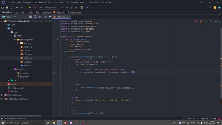Expand the test folder
This screenshot has height=125, width=222.
pyautogui.click(x=8, y=80)
